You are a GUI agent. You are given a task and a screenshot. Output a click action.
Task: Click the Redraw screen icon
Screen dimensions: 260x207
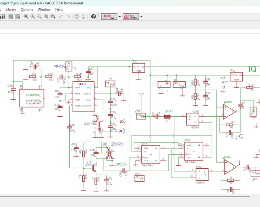(x=46, y=17)
